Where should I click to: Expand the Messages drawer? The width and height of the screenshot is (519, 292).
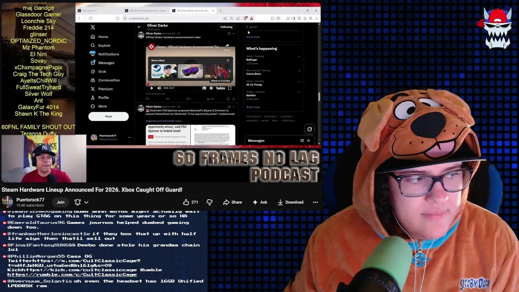point(308,141)
